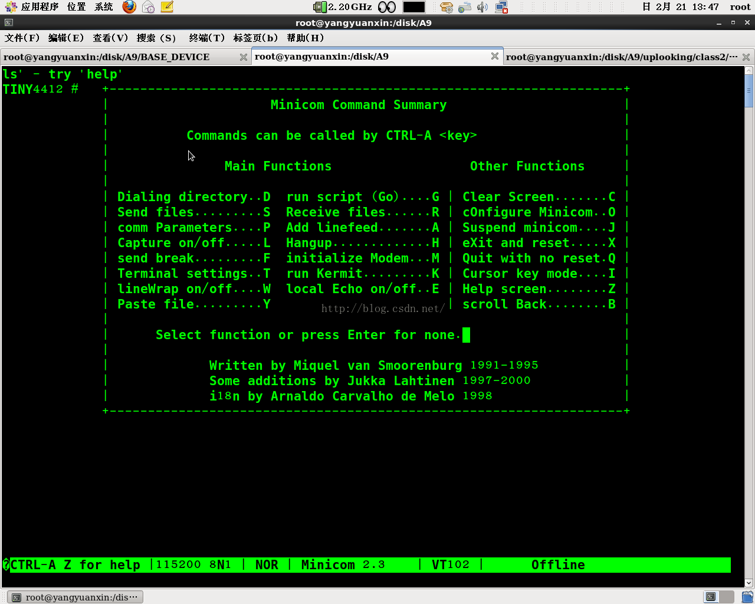
Task: Click the terminal taskbar button at bottom
Action: click(x=75, y=597)
